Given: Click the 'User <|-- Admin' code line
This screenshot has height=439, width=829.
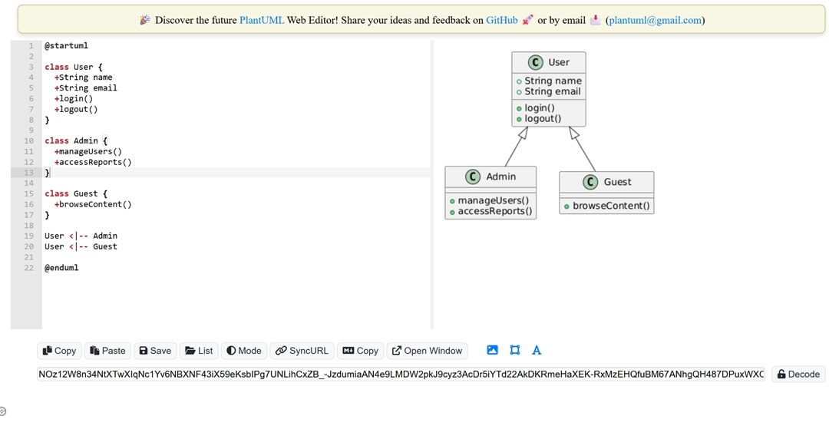Looking at the screenshot, I should click(x=81, y=236).
